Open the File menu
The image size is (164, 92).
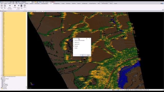pos(2,3)
